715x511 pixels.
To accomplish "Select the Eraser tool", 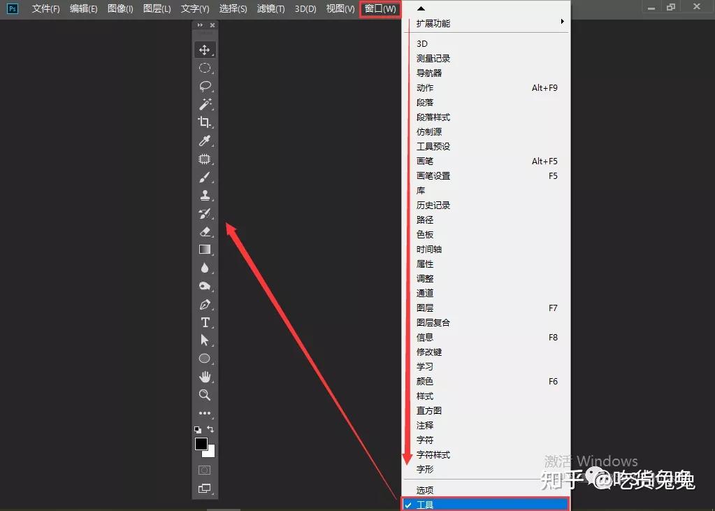I will coord(205,231).
